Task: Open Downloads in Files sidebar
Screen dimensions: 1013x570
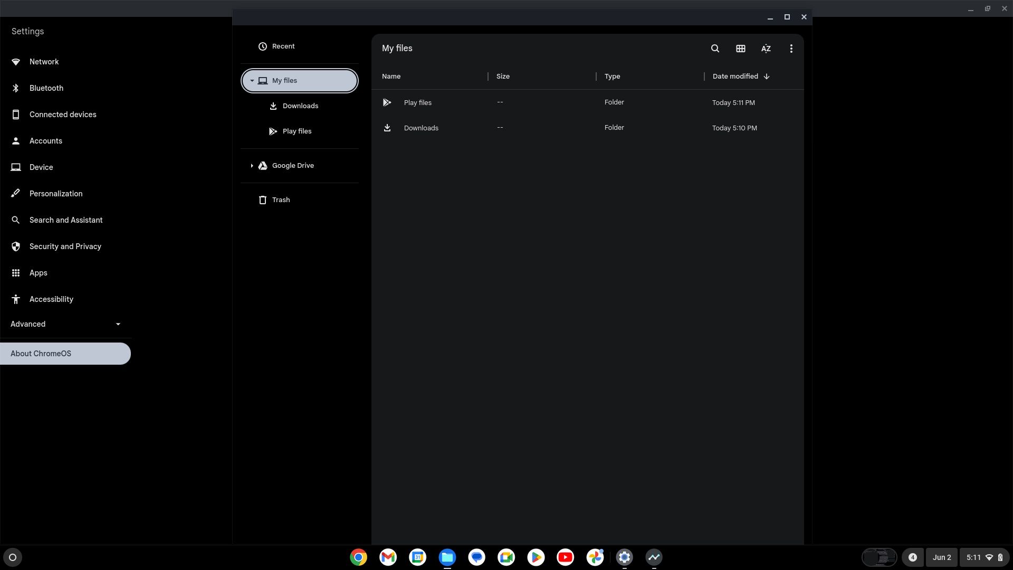Action: [300, 106]
